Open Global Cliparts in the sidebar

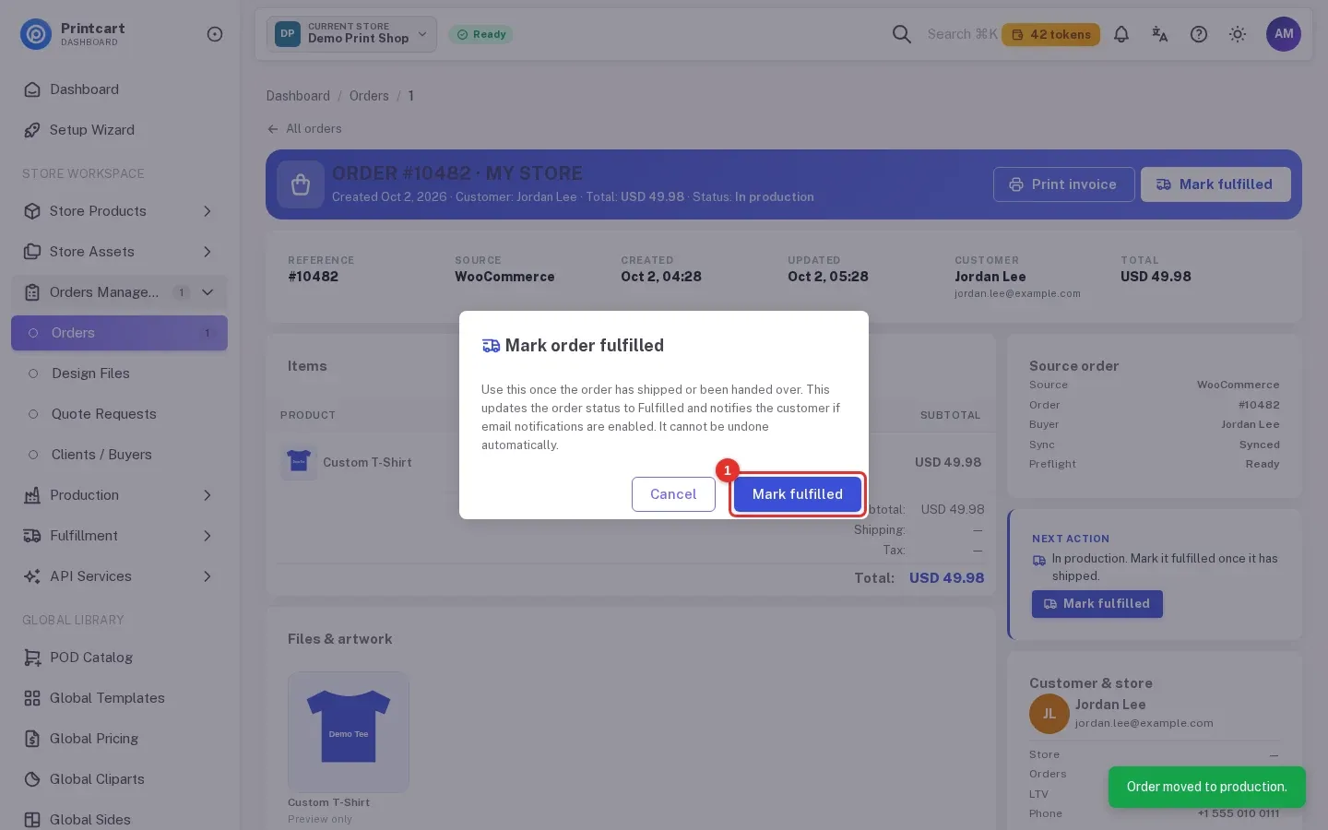(120, 779)
